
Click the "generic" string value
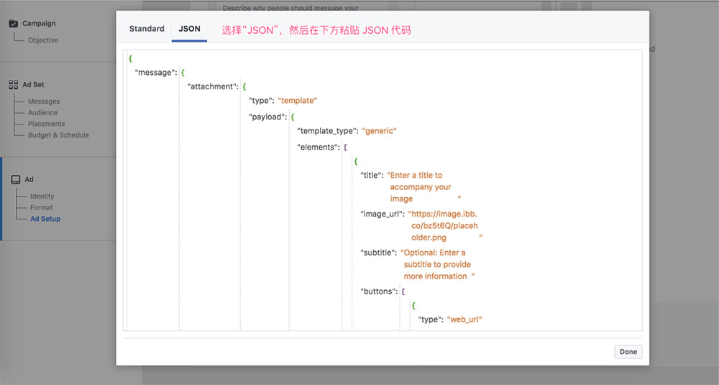pyautogui.click(x=379, y=131)
